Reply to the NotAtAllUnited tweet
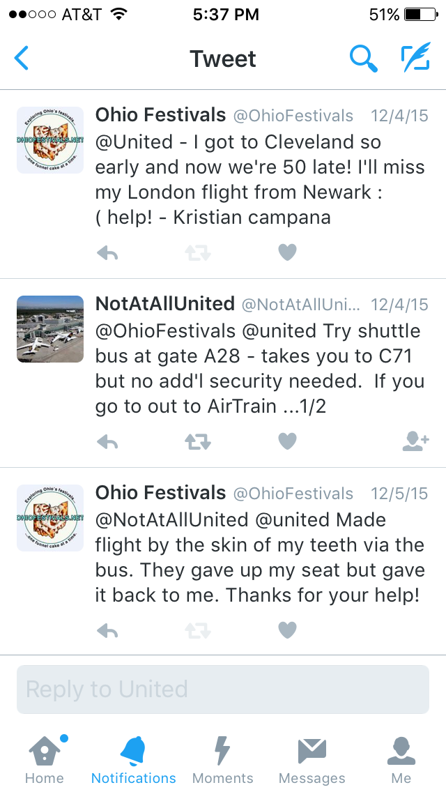Viewport: 446px width, 792px height. (107, 441)
